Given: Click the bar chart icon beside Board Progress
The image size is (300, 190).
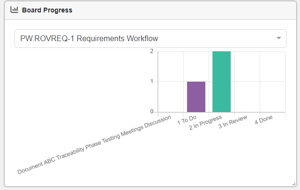Looking at the screenshot, I should pos(14,10).
